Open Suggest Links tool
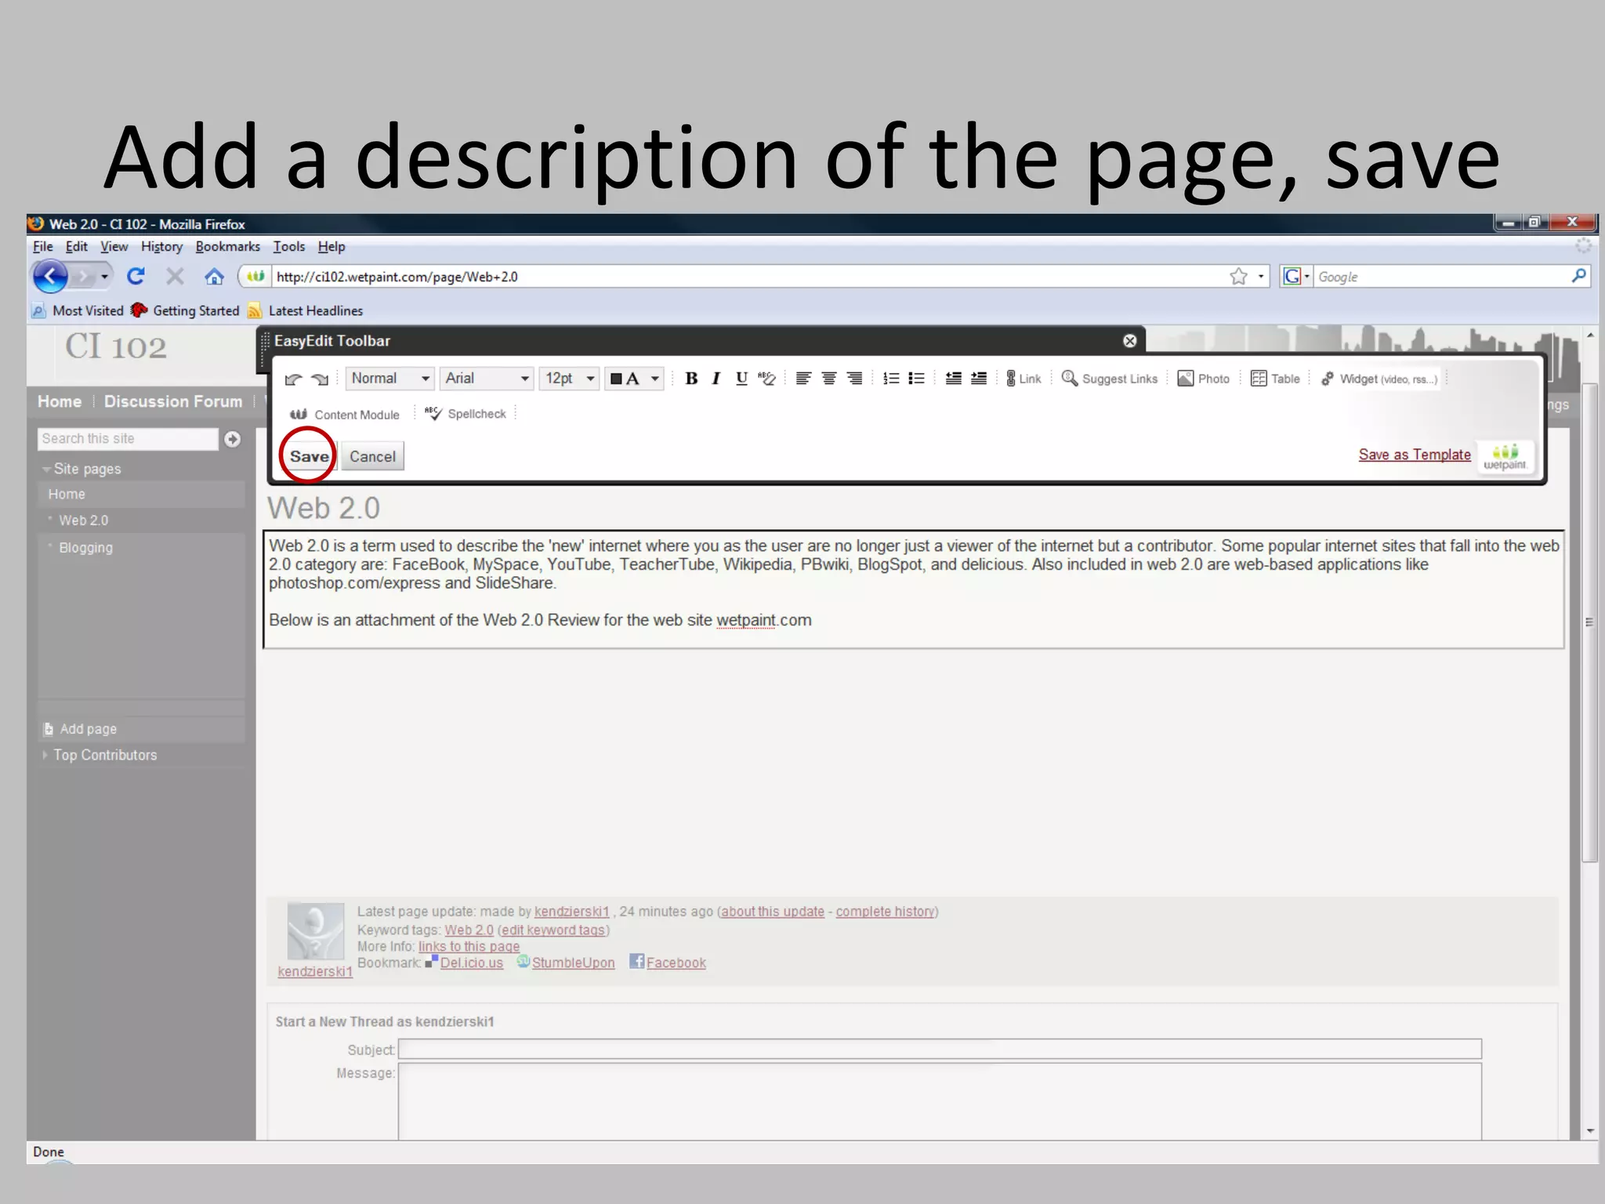The width and height of the screenshot is (1605, 1204). (1109, 379)
